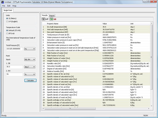
Task: Select the Enhancement factor [f] row
Action: [96, 43]
